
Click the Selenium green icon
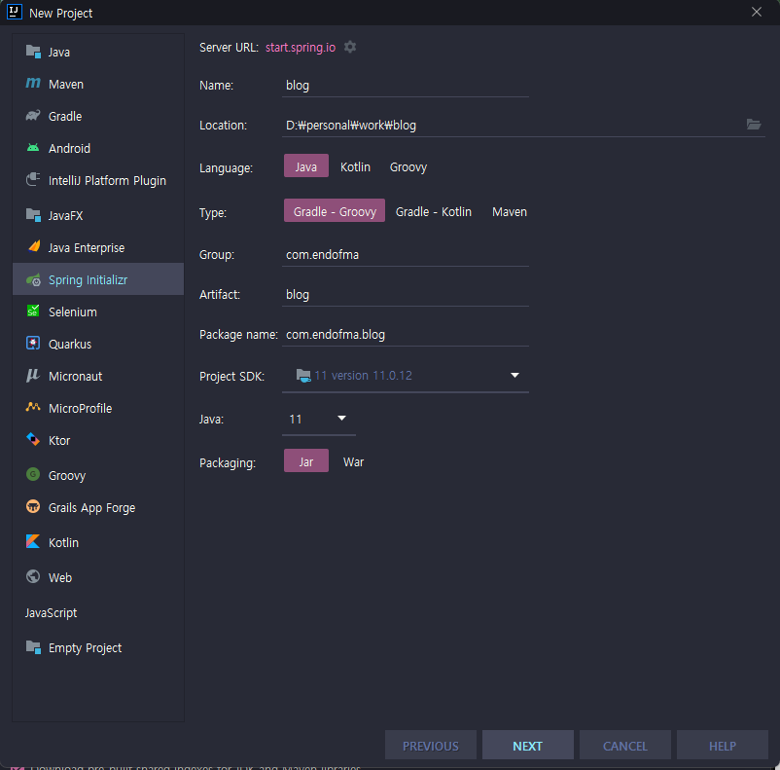[33, 312]
